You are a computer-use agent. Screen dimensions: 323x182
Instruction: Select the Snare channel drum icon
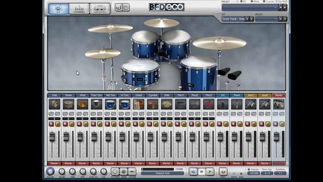coord(69,104)
